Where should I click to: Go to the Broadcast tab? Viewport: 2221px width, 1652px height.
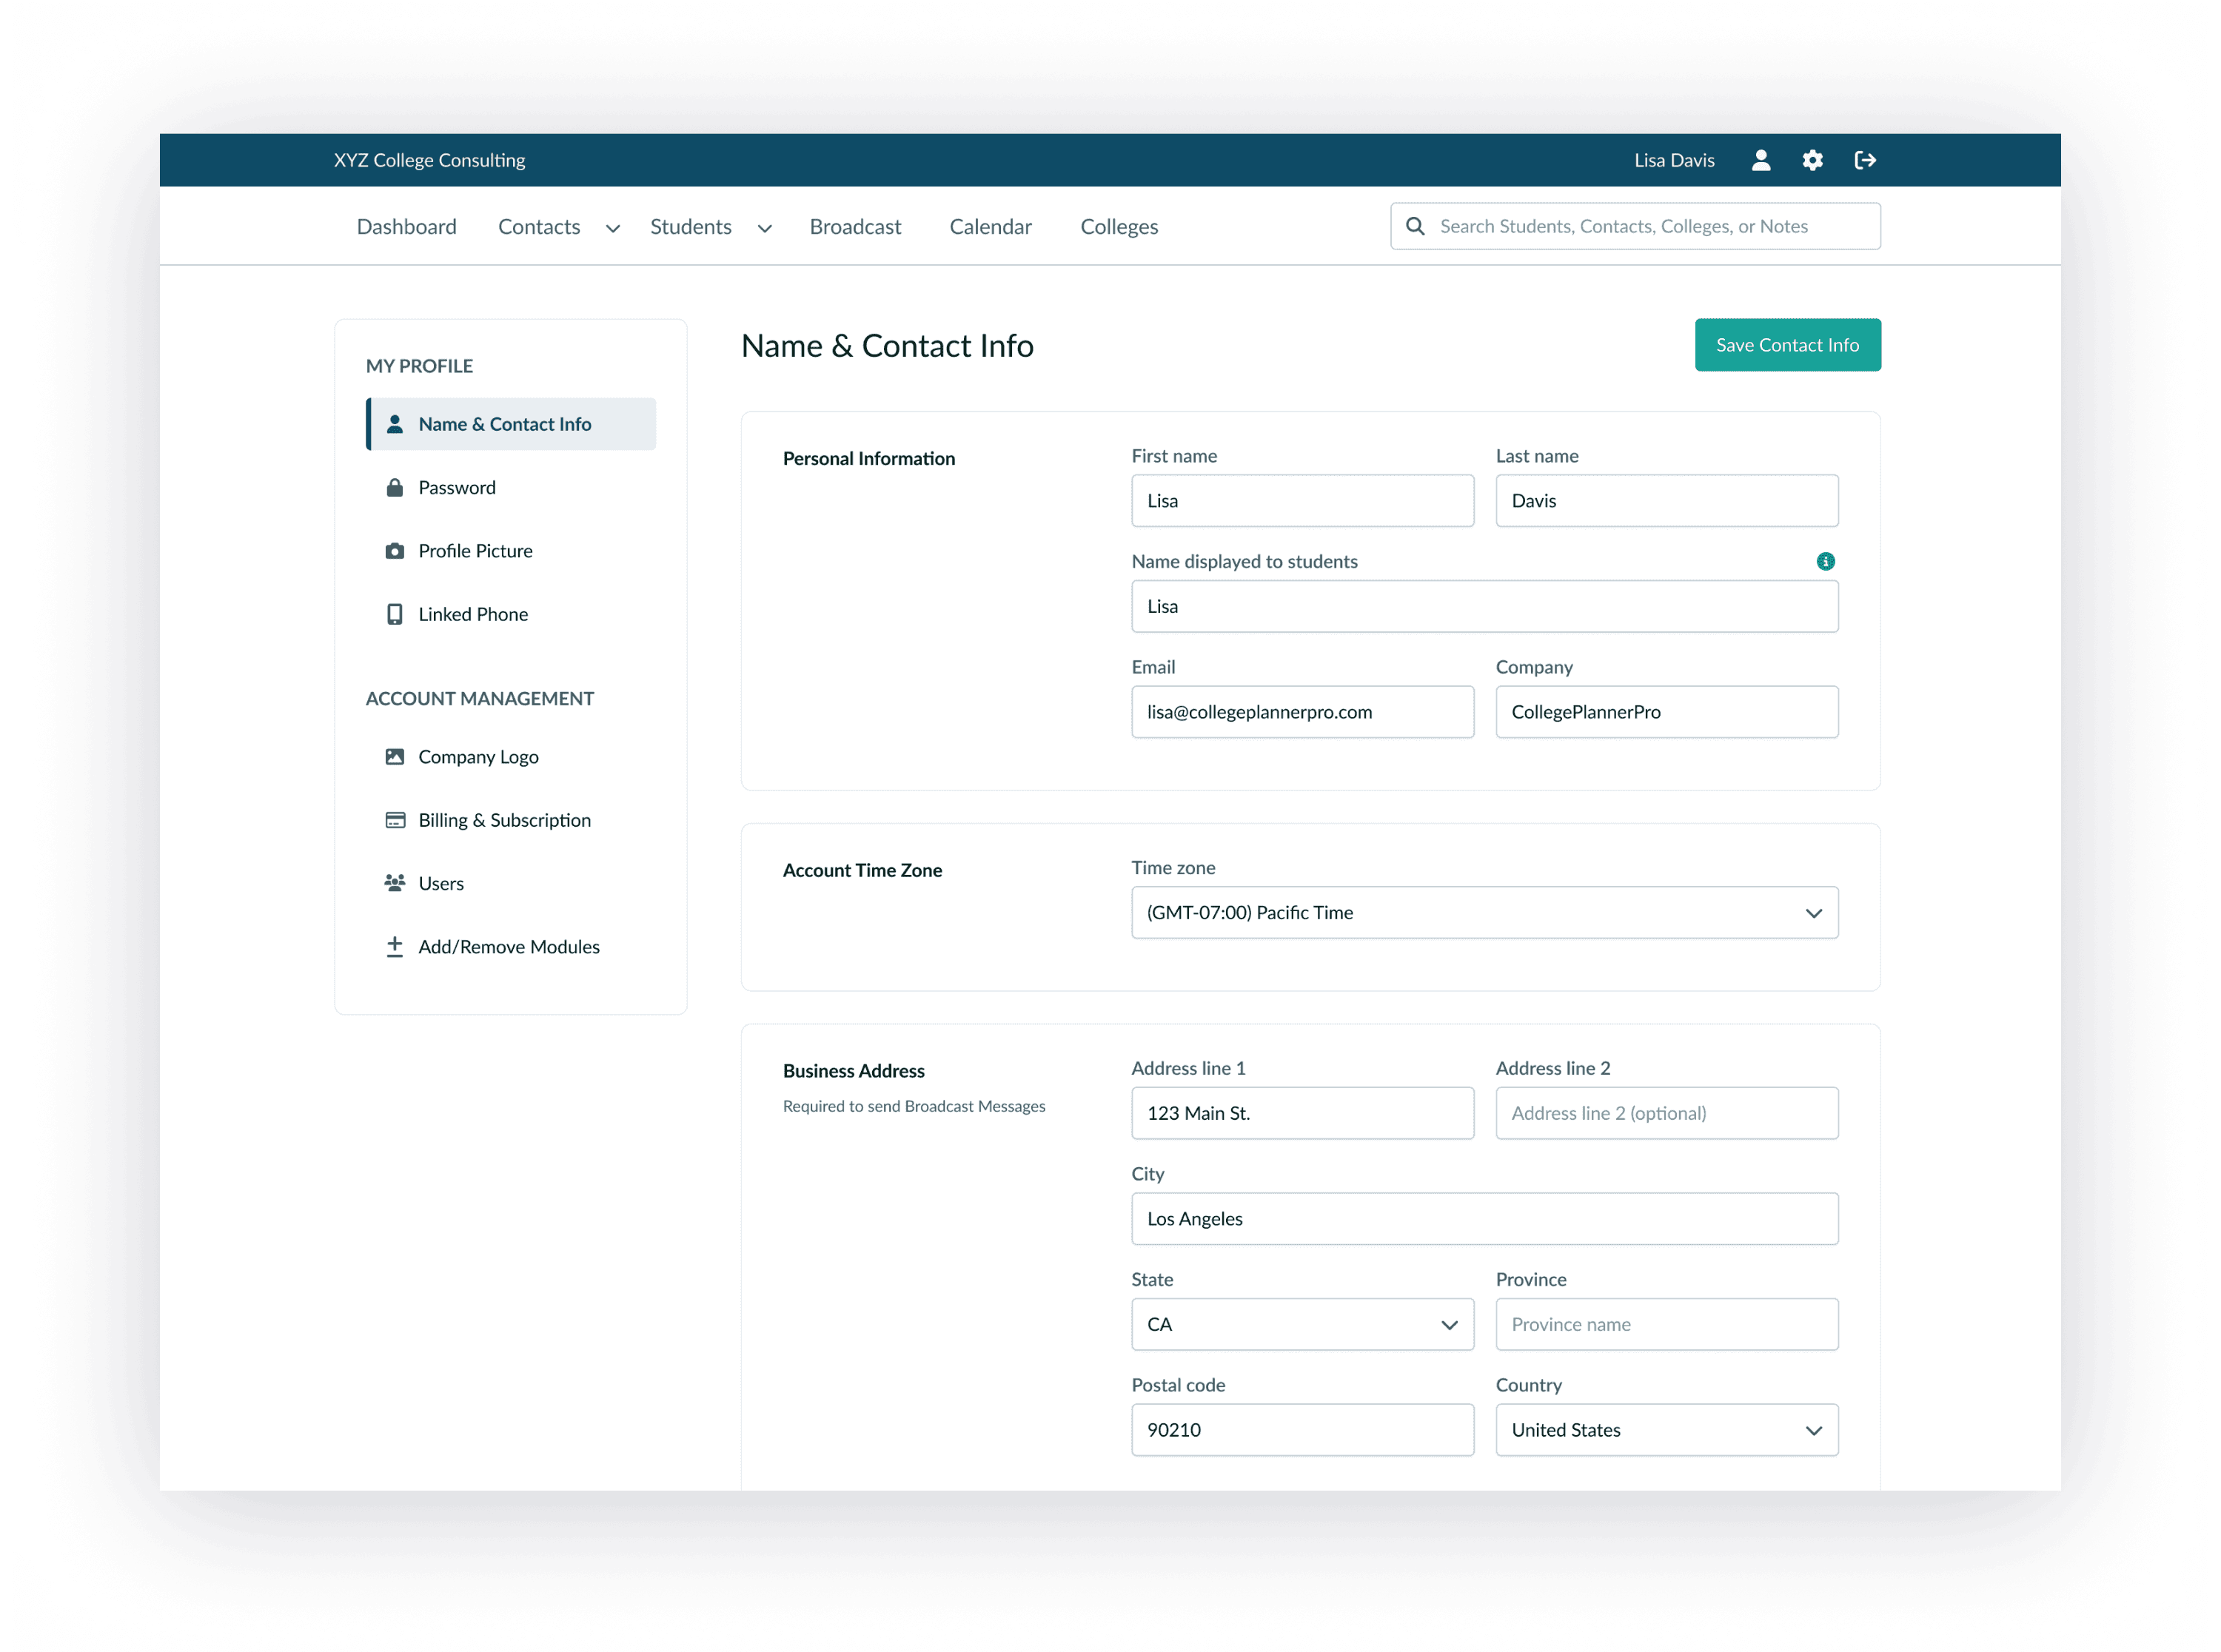(x=855, y=227)
